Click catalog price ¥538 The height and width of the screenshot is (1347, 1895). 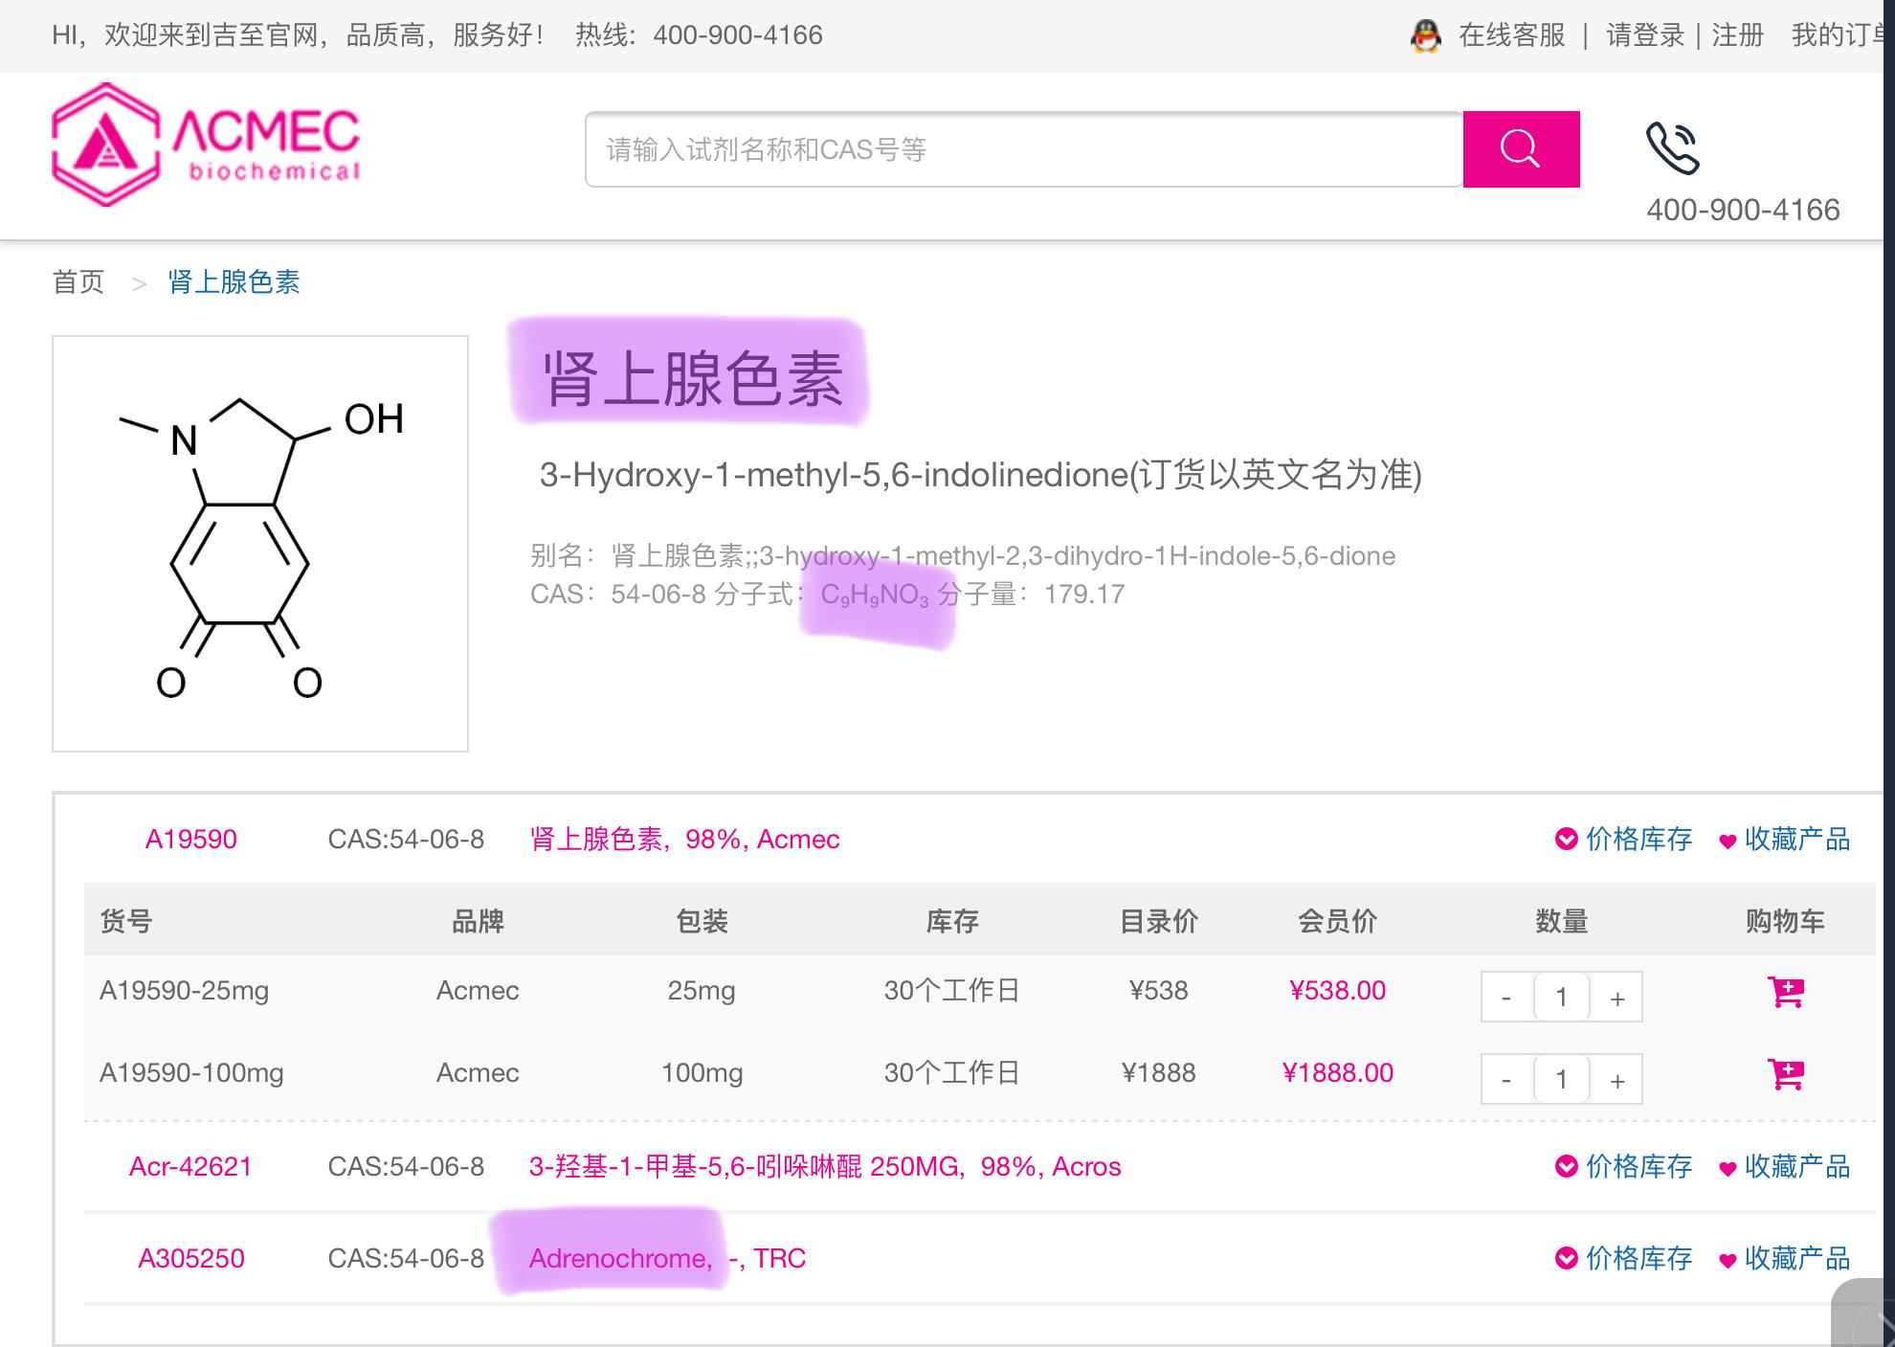(x=1159, y=991)
